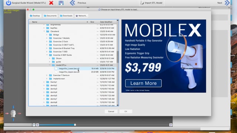Click the down arrow below the head icon
Image resolution: width=237 pixels, height=133 pixels.
[13, 120]
